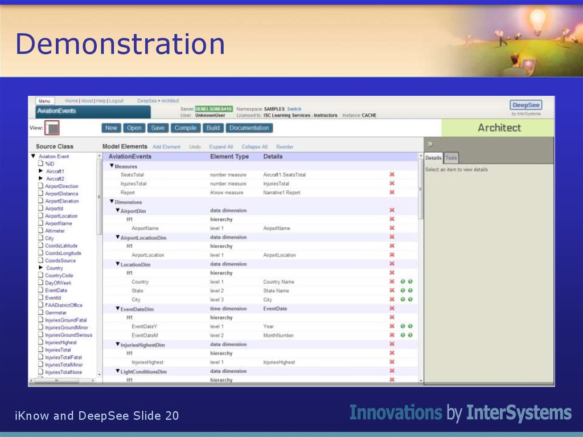Expand the Country node in source tree

pos(41,268)
